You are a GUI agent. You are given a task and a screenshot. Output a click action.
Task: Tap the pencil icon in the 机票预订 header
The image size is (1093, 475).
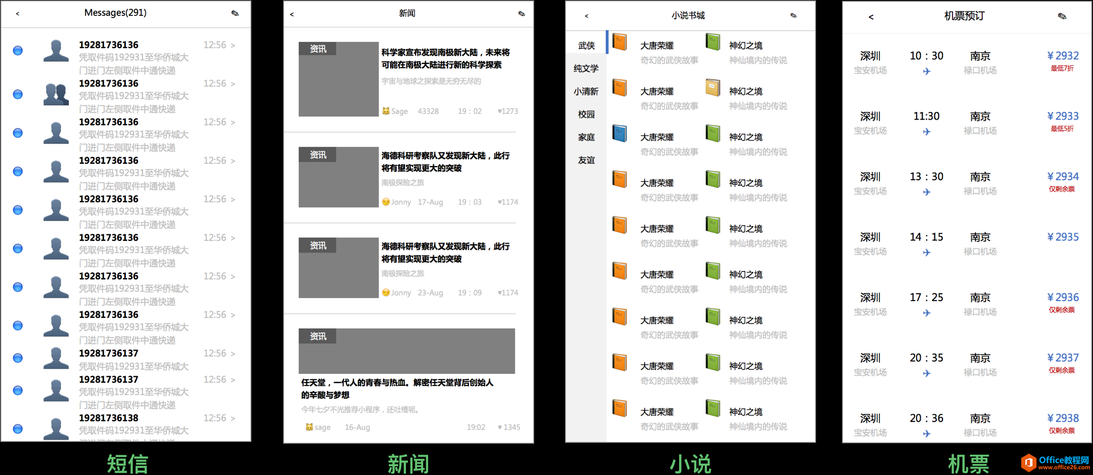point(1062,16)
